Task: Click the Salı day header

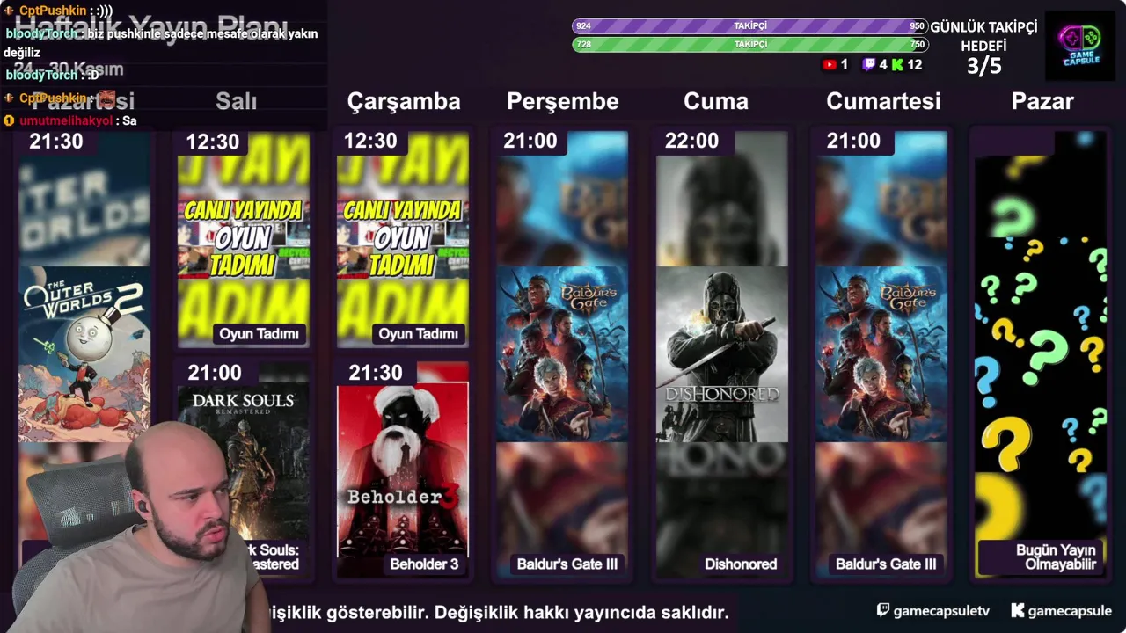Action: (236, 101)
